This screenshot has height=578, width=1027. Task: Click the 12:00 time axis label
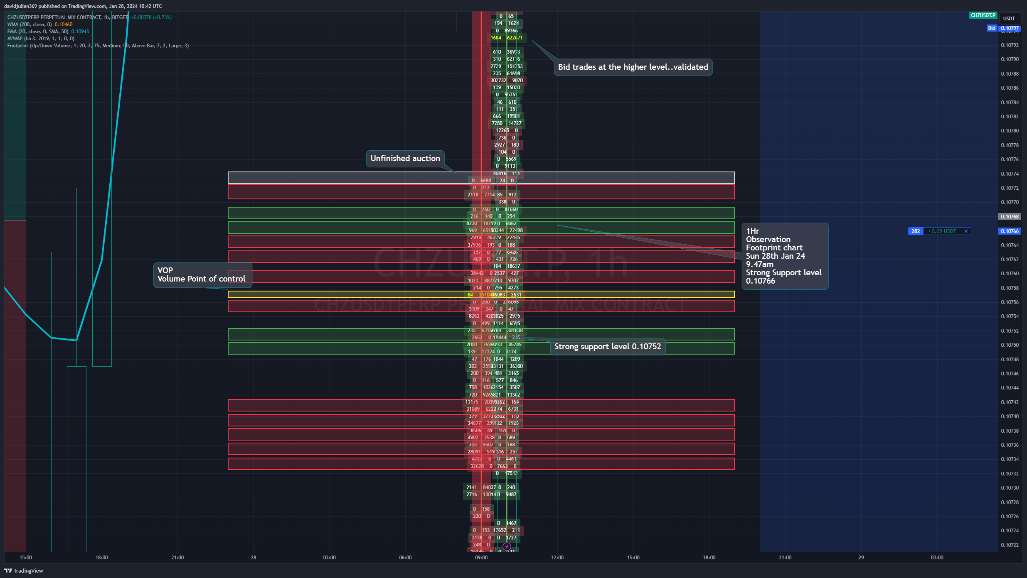tap(557, 558)
